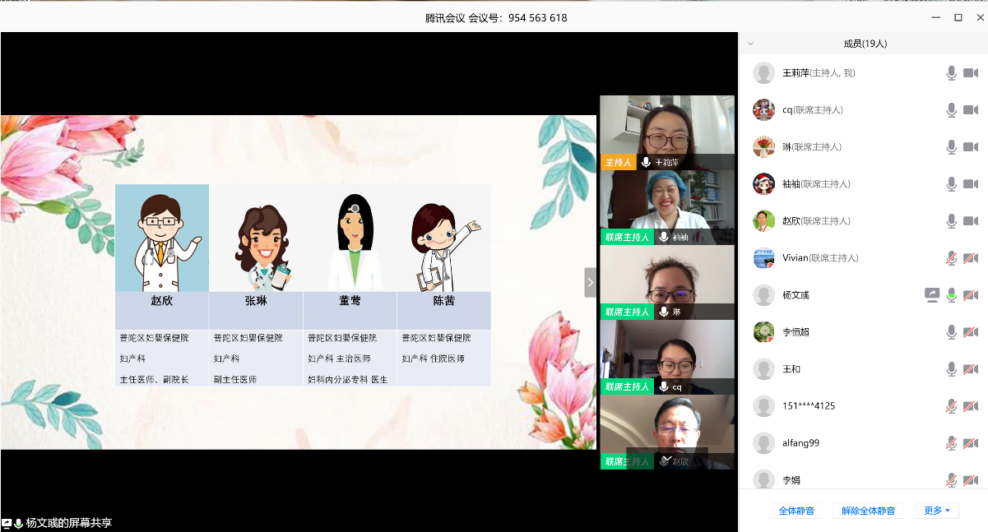
Task: Collapse the 成员(19人) members panel chevron
Action: [x=750, y=44]
